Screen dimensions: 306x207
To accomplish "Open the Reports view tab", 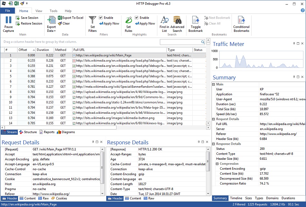I will click(47, 132).
